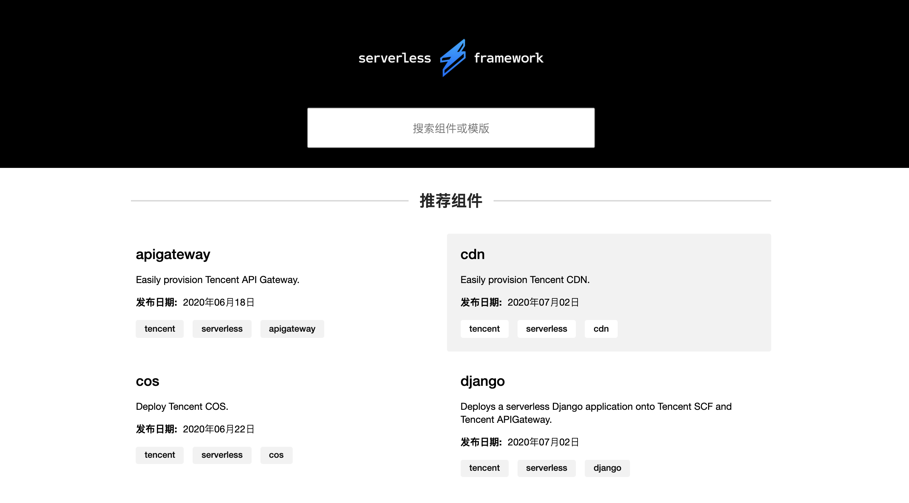Select the tencent tag in django card
Image resolution: width=909 pixels, height=503 pixels.
tap(485, 468)
